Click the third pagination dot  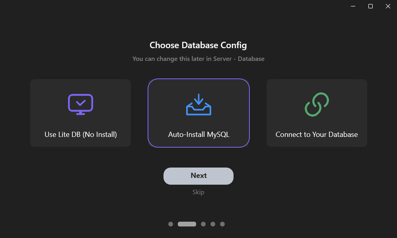point(203,224)
